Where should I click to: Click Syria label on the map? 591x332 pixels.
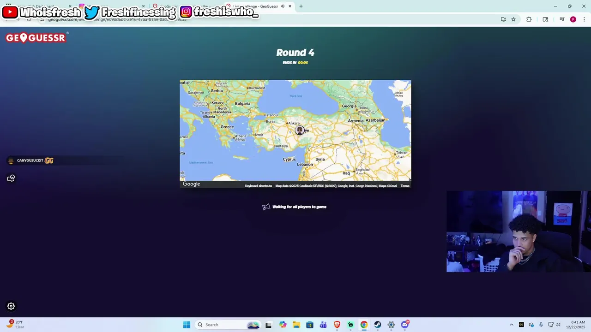click(320, 160)
